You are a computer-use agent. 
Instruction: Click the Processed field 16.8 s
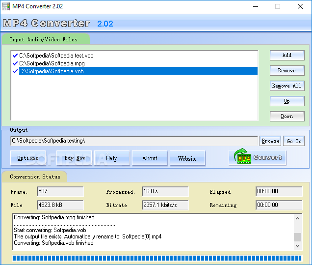point(165,191)
